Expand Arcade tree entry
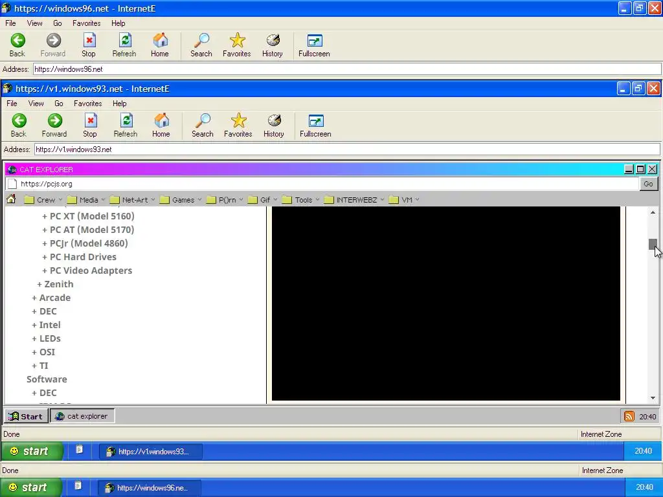 click(51, 298)
